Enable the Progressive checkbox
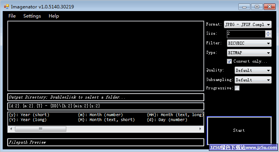279x152 pixels. (x=237, y=88)
